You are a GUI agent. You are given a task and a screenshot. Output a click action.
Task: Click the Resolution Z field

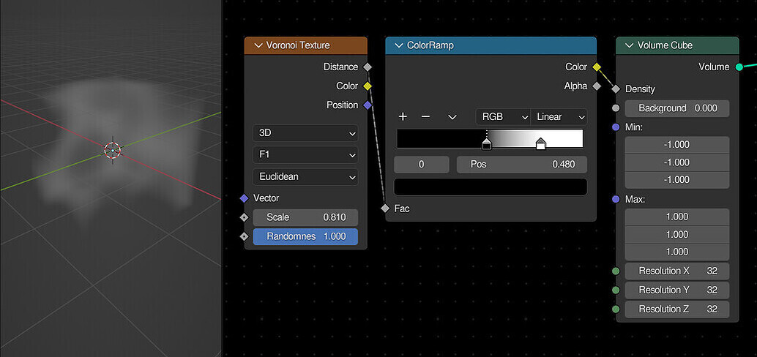pyautogui.click(x=677, y=309)
